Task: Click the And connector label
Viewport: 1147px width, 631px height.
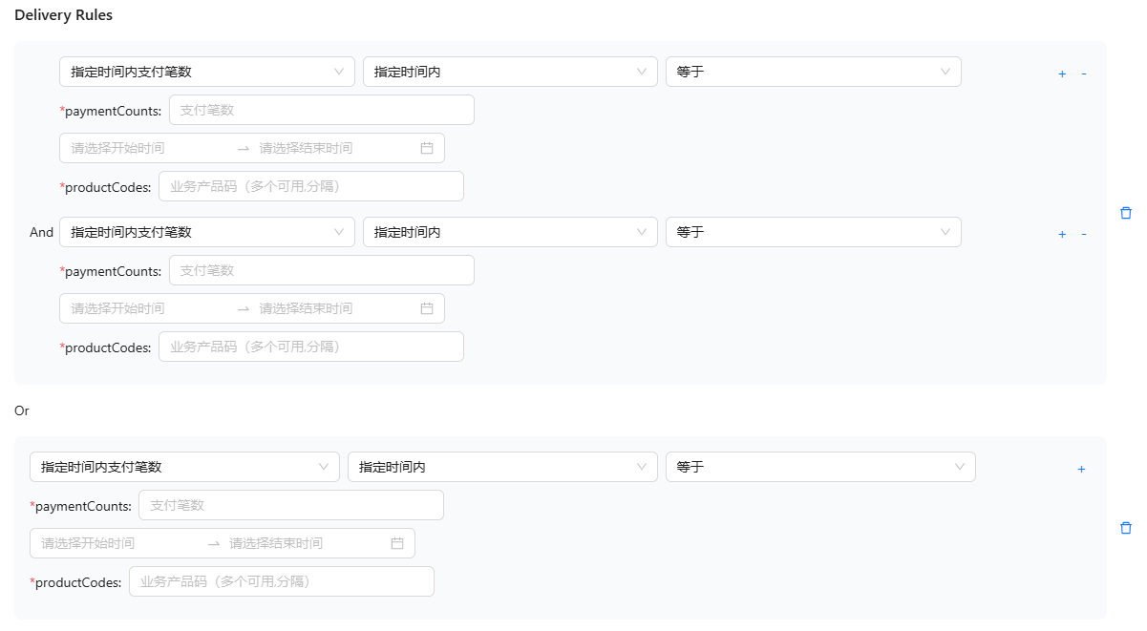Action: 41,232
